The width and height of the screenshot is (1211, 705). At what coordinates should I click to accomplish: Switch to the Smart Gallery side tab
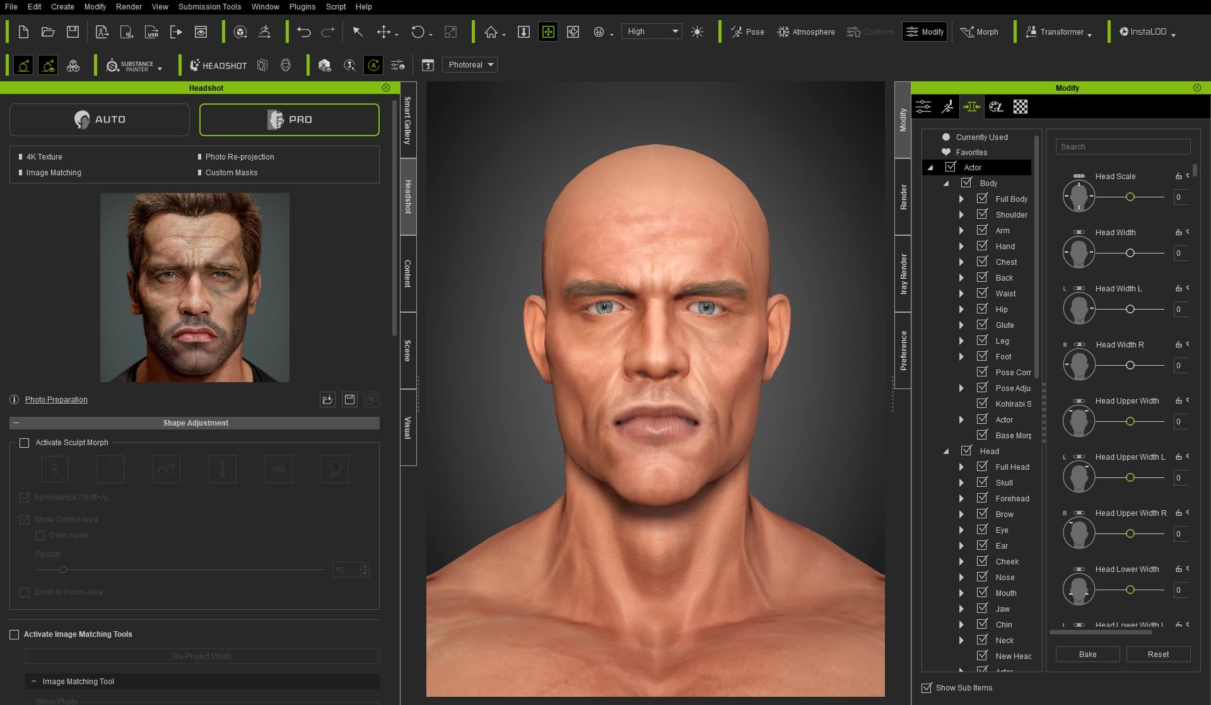(x=408, y=120)
